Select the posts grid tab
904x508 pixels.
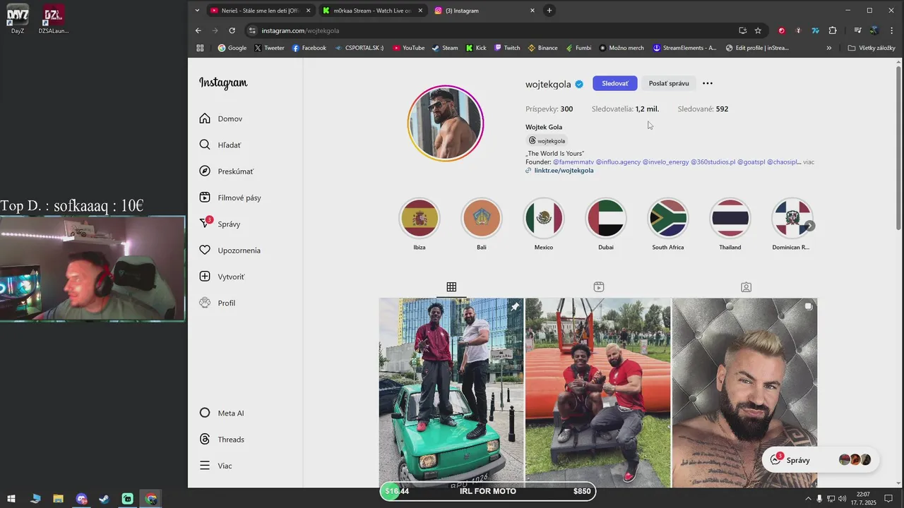coord(451,287)
